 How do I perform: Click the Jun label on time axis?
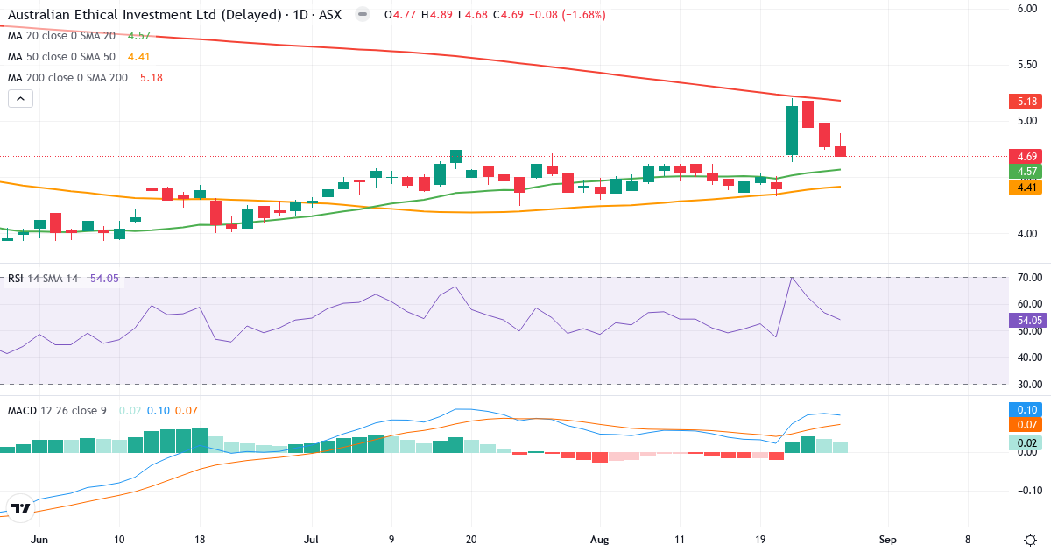[x=40, y=540]
